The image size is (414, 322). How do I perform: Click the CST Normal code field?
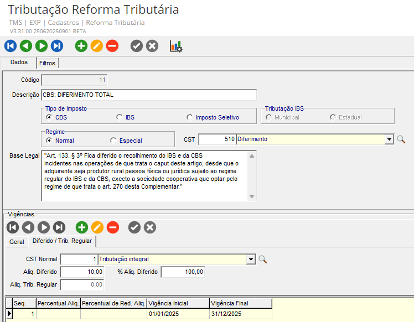79,259
